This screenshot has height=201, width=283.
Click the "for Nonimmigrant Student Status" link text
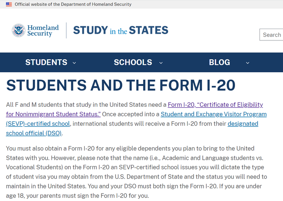point(53,114)
